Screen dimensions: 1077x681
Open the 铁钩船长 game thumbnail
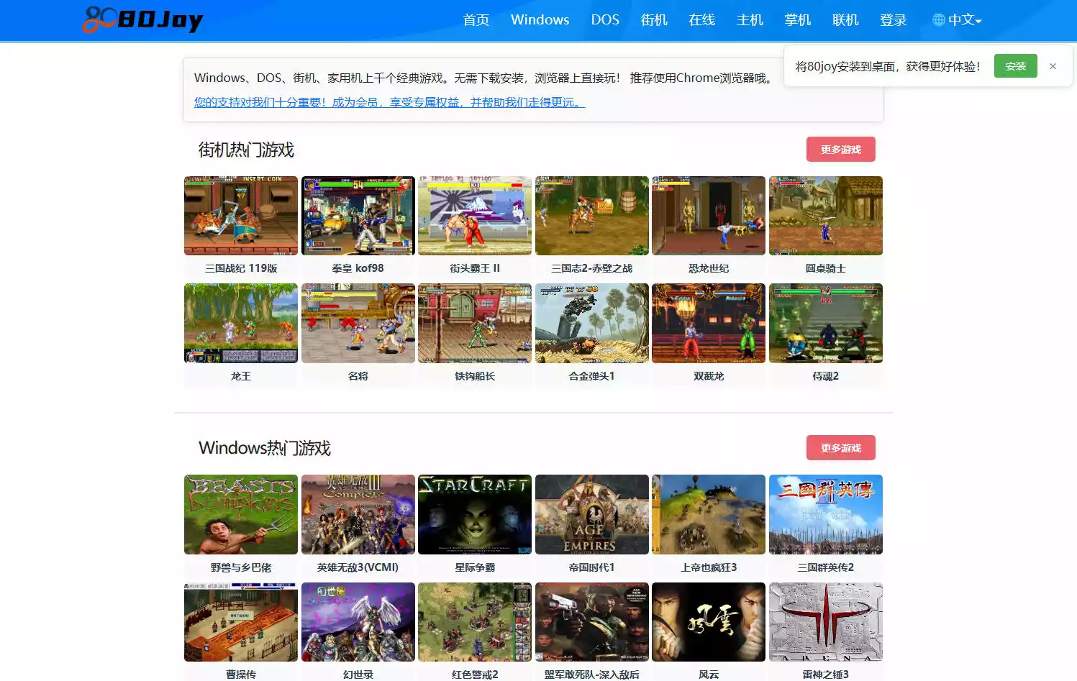[x=475, y=324]
